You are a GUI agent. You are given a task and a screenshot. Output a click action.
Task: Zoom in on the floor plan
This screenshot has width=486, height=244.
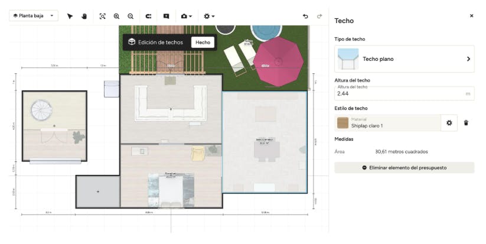[x=116, y=16]
